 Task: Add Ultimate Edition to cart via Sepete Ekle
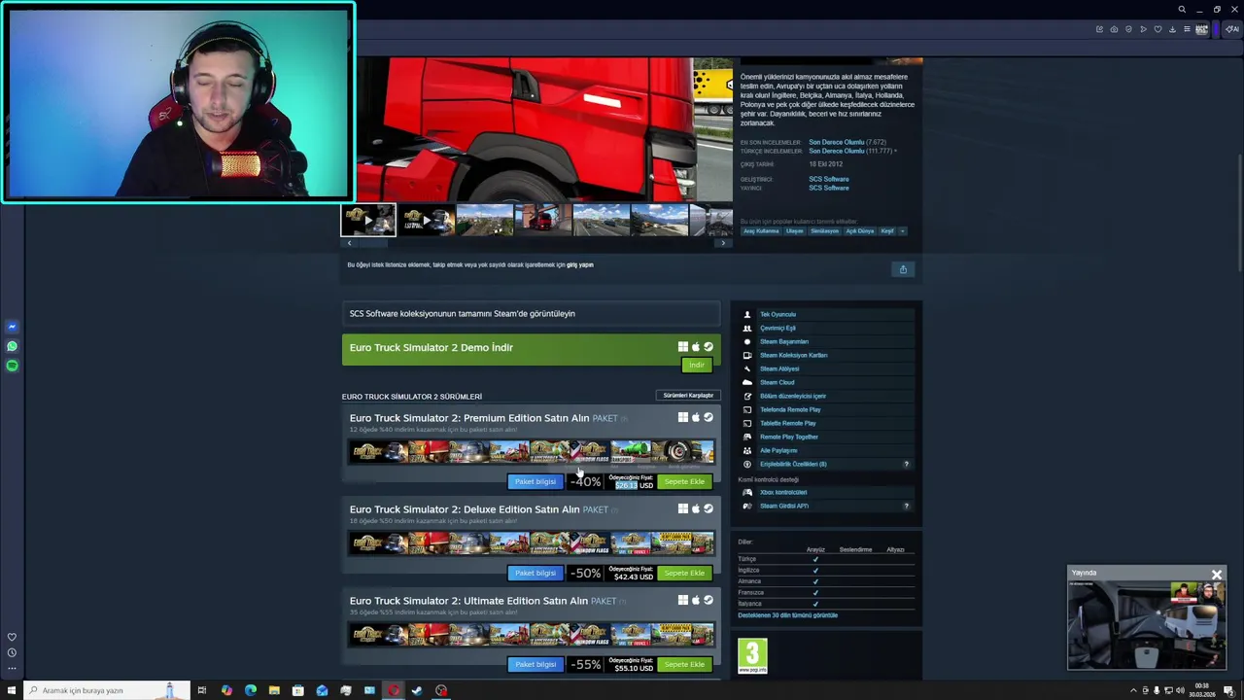click(684, 664)
